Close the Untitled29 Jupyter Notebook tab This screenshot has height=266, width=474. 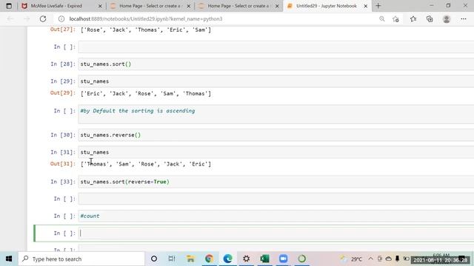pos(365,6)
